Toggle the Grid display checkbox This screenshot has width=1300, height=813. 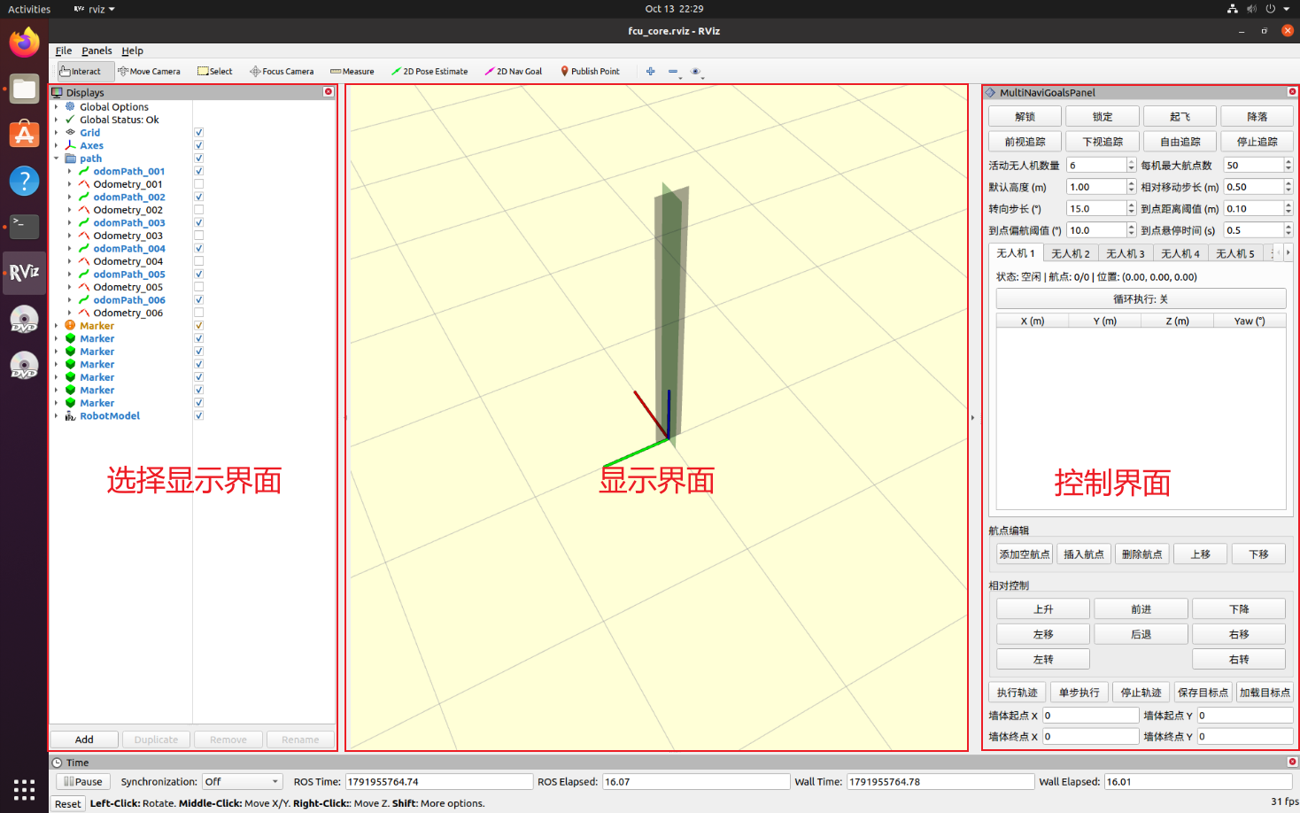198,133
